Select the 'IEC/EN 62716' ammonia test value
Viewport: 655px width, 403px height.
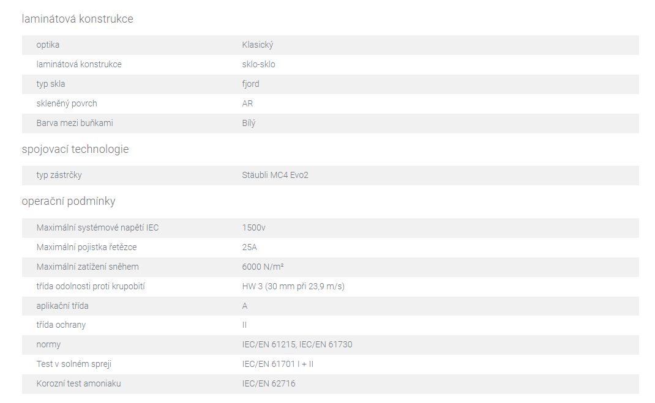pos(269,384)
